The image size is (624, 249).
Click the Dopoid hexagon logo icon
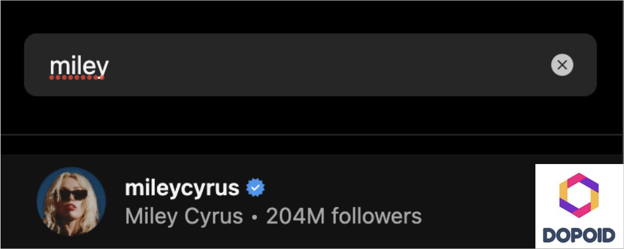point(578,195)
